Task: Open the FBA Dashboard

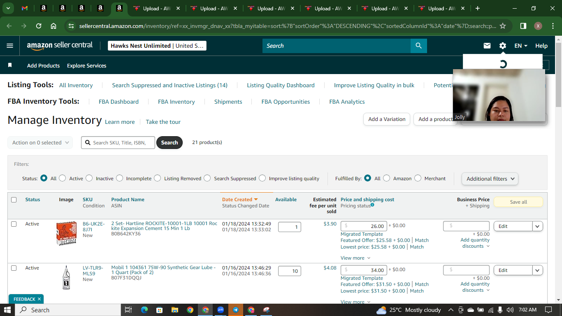Action: 118,102
